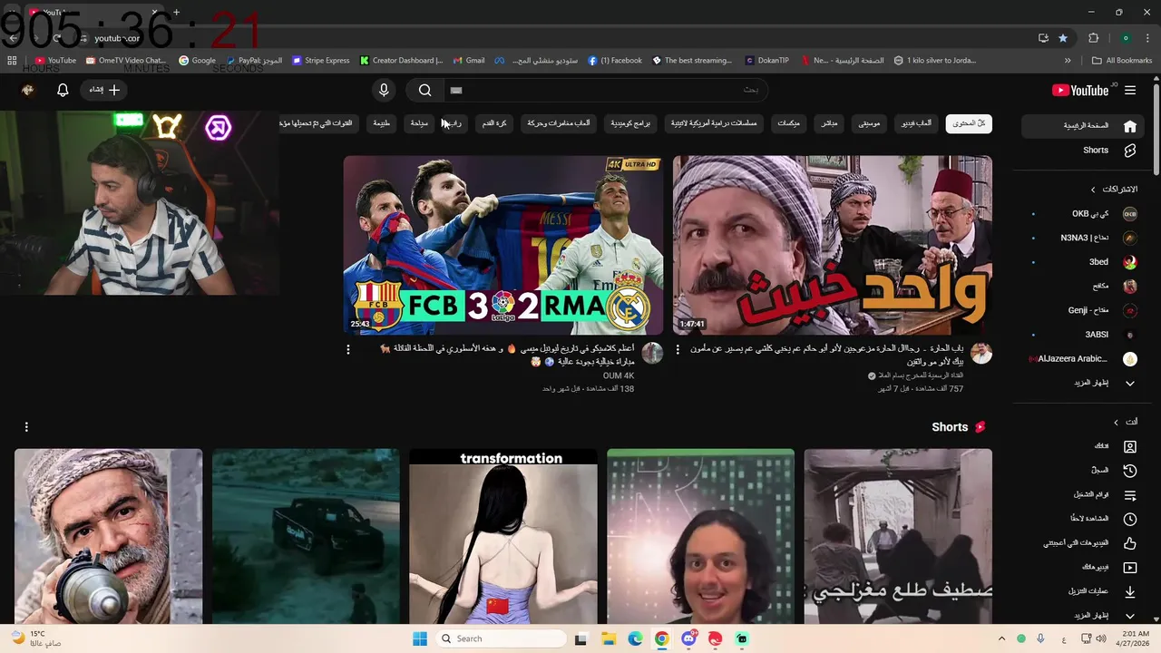Open watch History (السجل)
The height and width of the screenshot is (653, 1161).
(1083, 471)
